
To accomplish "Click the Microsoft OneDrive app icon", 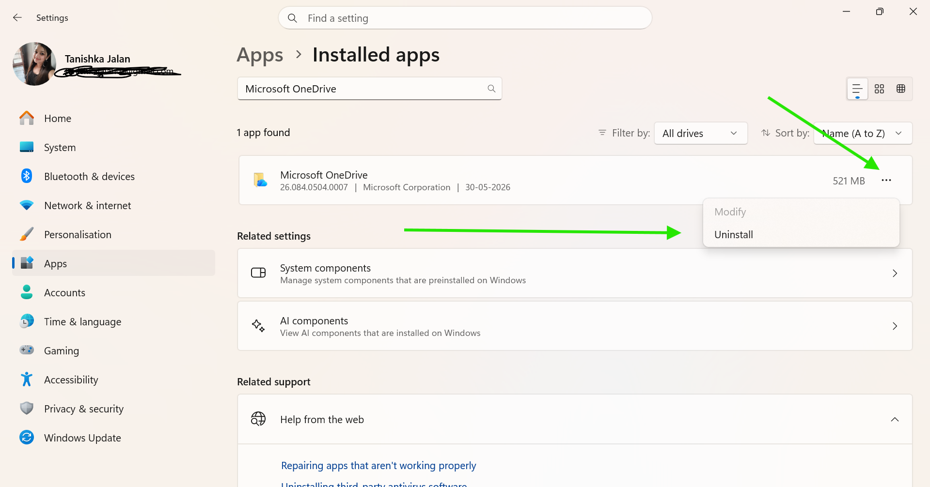I will (260, 180).
